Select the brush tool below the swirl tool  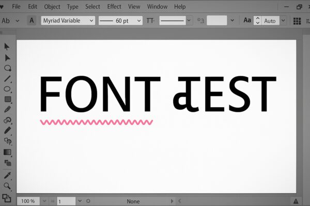[8, 130]
